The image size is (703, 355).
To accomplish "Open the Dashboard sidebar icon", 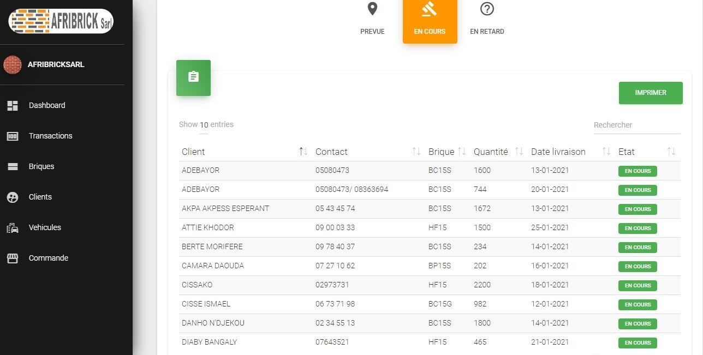I will pyautogui.click(x=13, y=105).
